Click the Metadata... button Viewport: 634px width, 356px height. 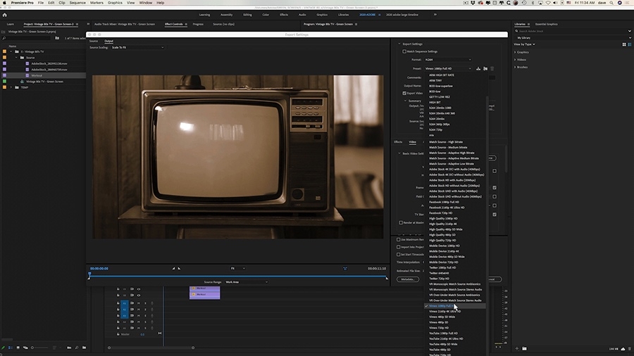tap(408, 279)
